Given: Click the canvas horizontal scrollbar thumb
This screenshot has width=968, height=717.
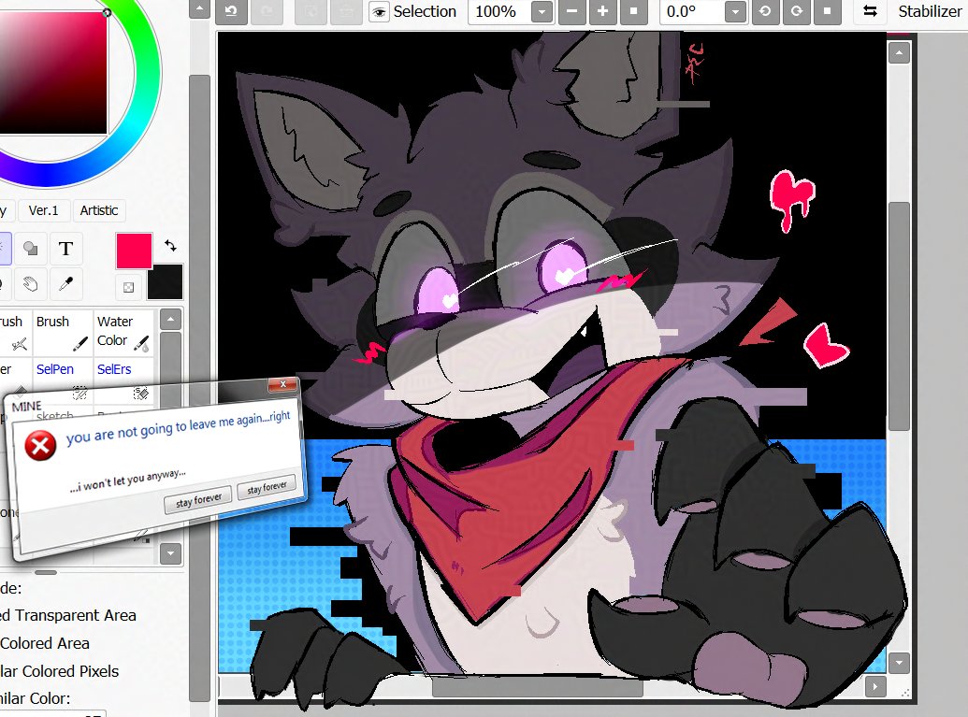Looking at the screenshot, I should (537, 686).
